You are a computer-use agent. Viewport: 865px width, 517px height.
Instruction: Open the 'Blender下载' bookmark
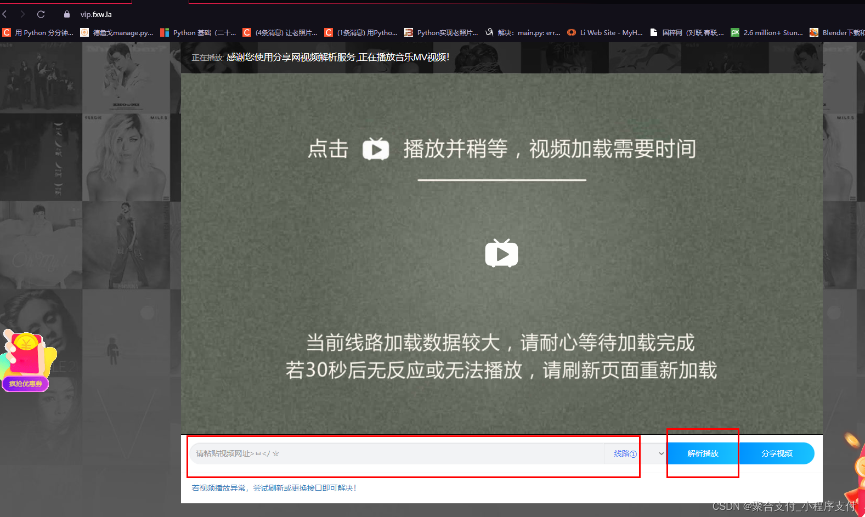[837, 32]
